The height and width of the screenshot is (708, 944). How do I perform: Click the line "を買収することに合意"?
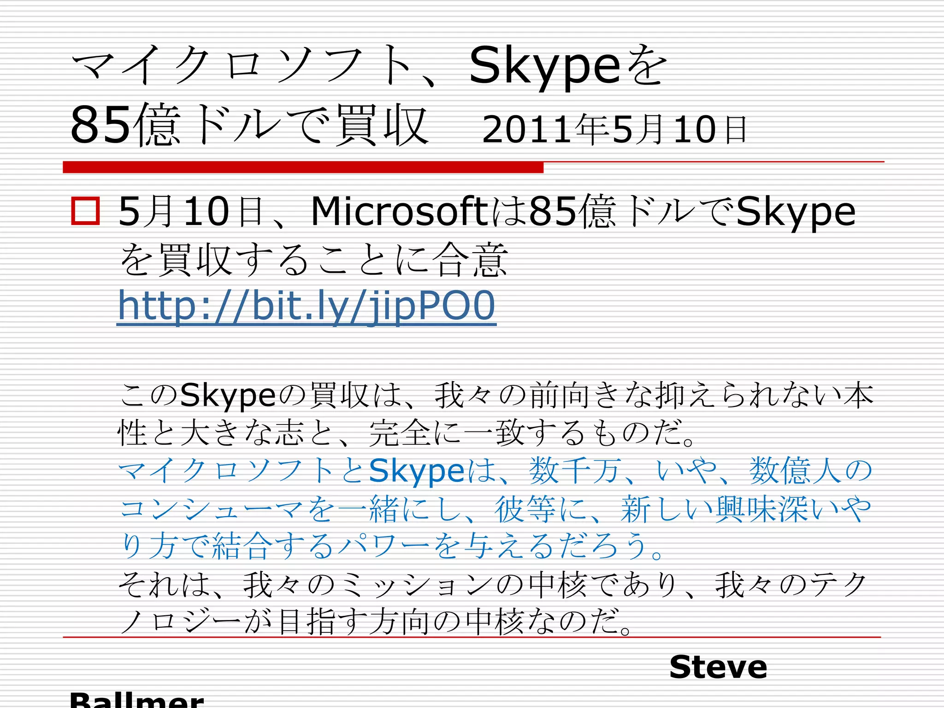pyautogui.click(x=313, y=260)
